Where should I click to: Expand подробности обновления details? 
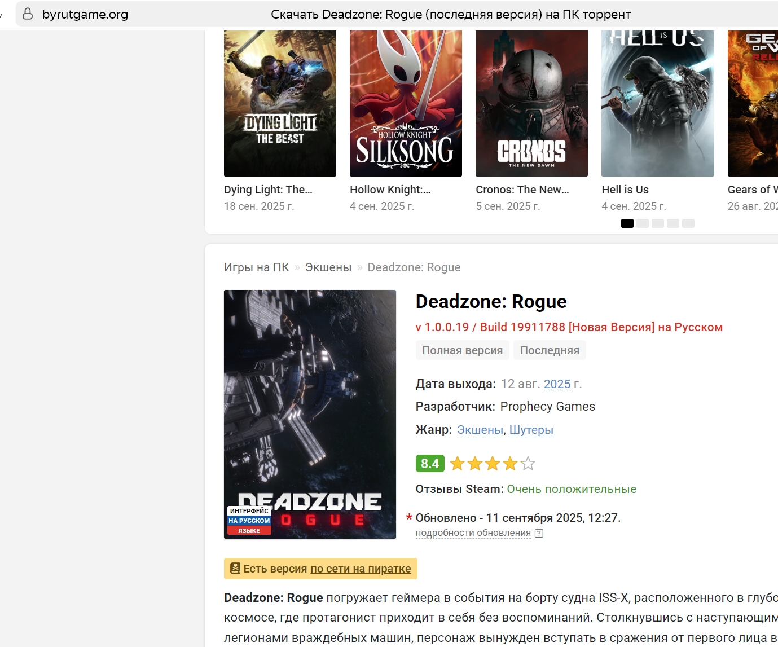(473, 533)
